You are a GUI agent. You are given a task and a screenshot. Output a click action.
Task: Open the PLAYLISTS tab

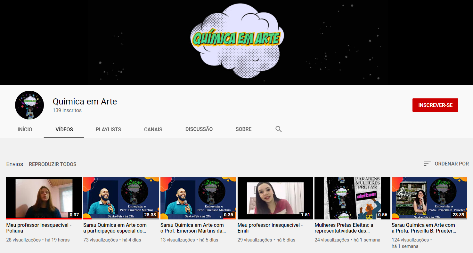108,129
